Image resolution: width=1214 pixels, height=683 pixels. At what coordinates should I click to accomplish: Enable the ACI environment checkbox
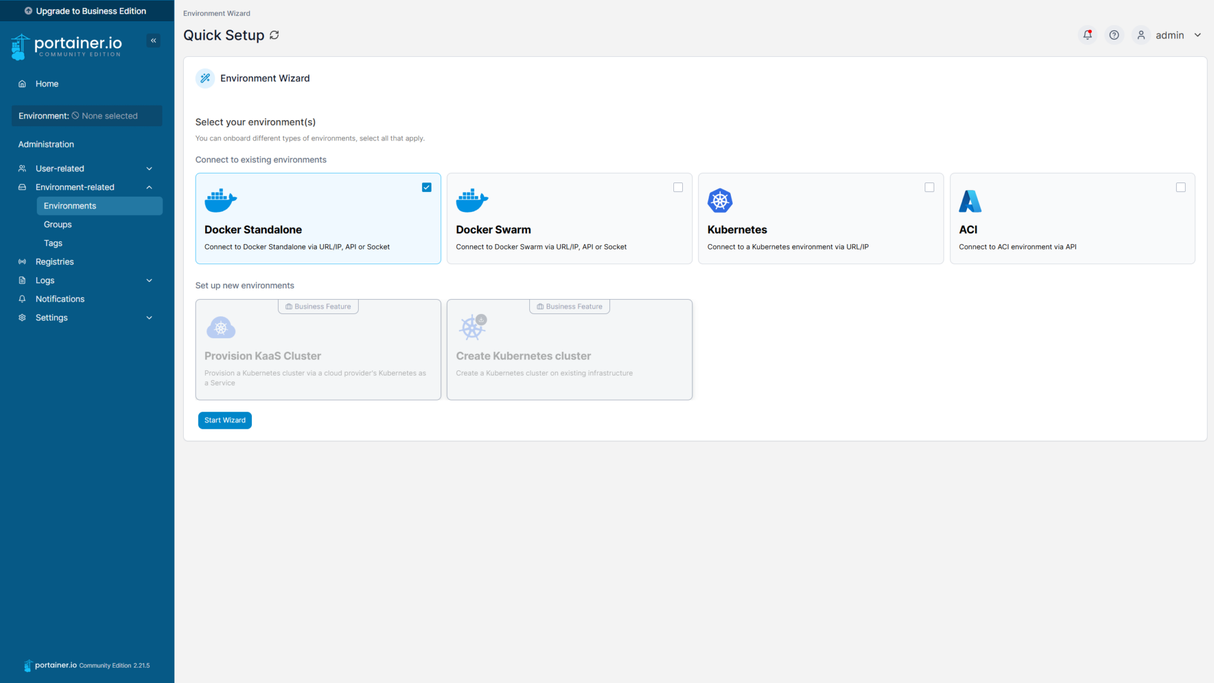point(1180,187)
